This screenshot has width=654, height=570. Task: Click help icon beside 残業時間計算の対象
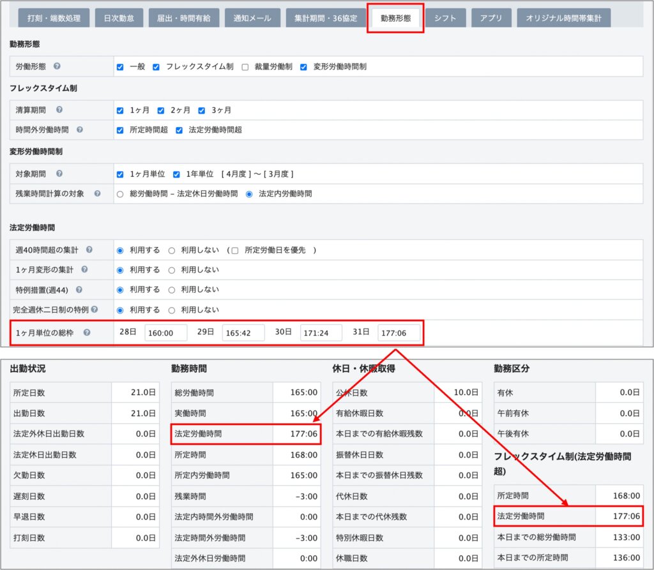point(98,193)
